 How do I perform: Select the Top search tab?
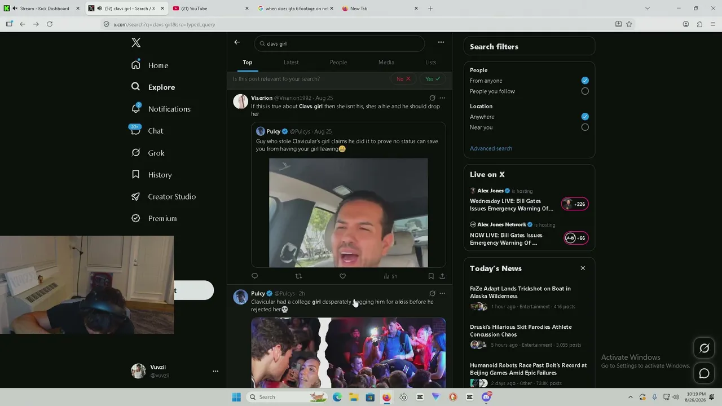[x=248, y=63]
